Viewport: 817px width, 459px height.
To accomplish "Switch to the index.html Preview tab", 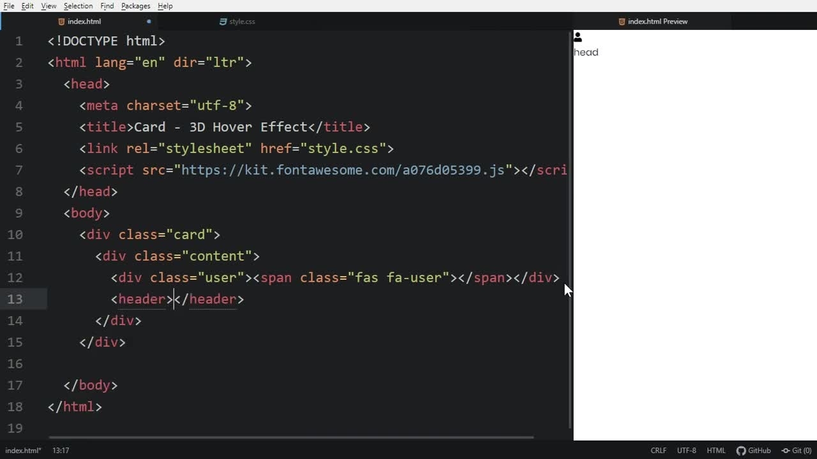I will 657,22.
